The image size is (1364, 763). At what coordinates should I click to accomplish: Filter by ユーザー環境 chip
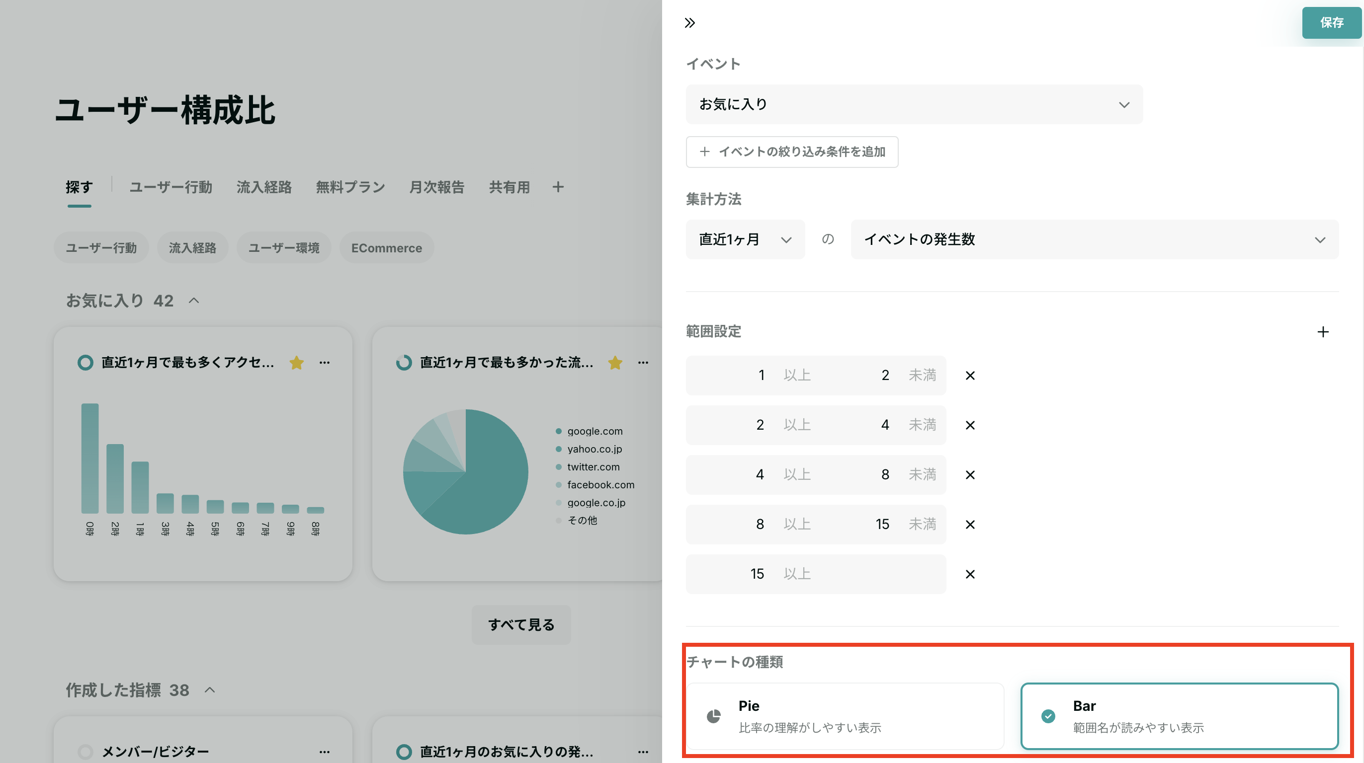click(x=284, y=248)
